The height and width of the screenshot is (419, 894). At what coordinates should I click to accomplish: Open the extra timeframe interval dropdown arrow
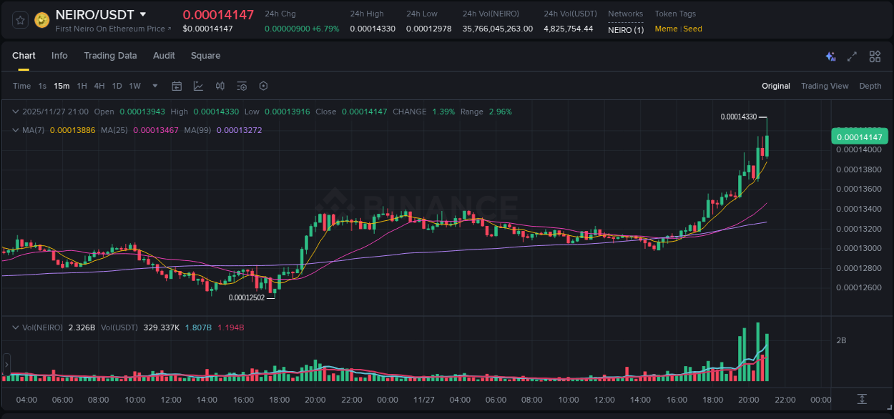pos(154,86)
